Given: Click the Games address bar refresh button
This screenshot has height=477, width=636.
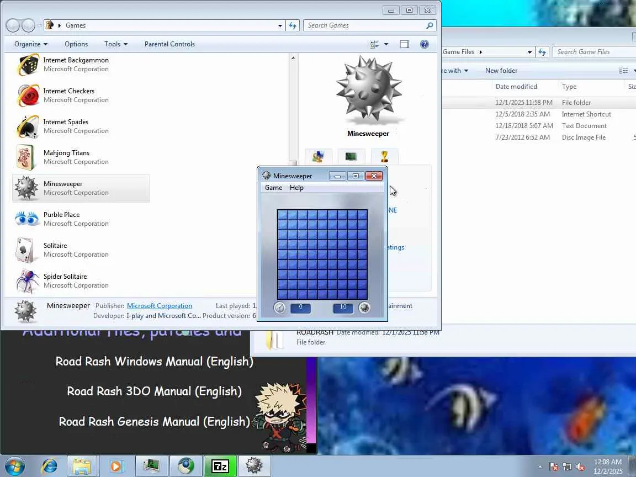Looking at the screenshot, I should [293, 25].
